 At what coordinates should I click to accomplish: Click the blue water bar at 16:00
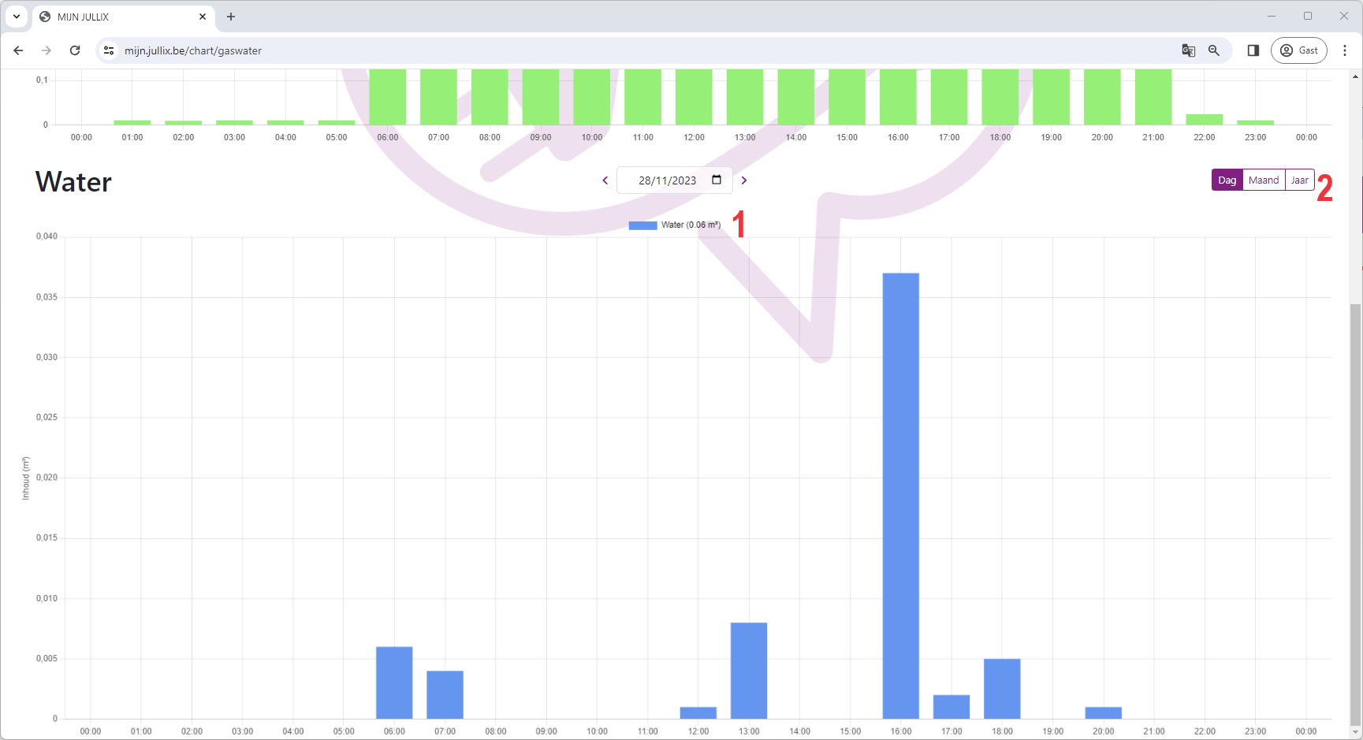[x=901, y=496]
